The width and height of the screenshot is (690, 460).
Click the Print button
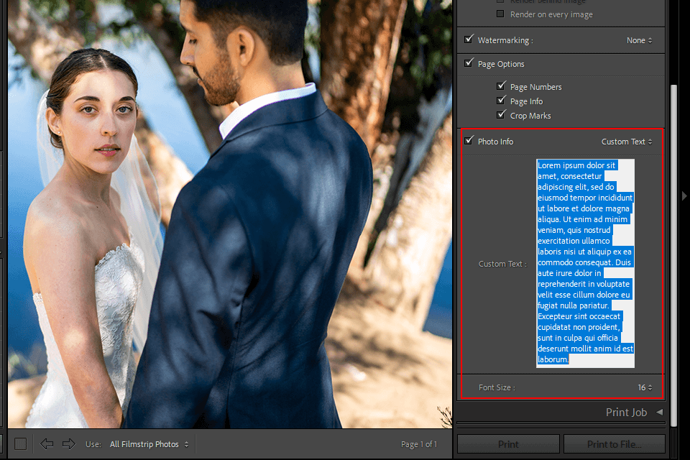click(x=508, y=444)
